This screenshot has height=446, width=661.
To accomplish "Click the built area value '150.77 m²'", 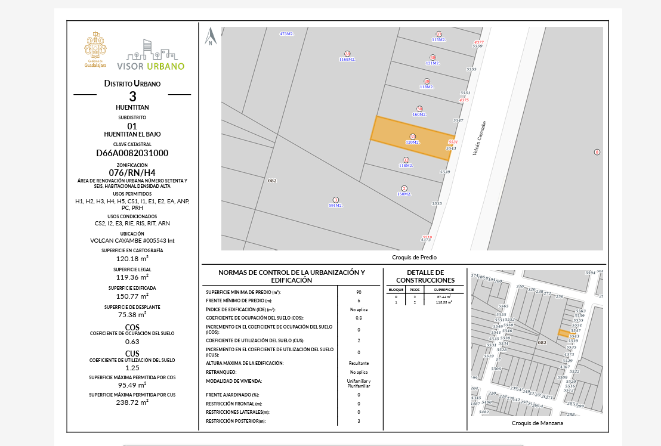I will pyautogui.click(x=132, y=296).
